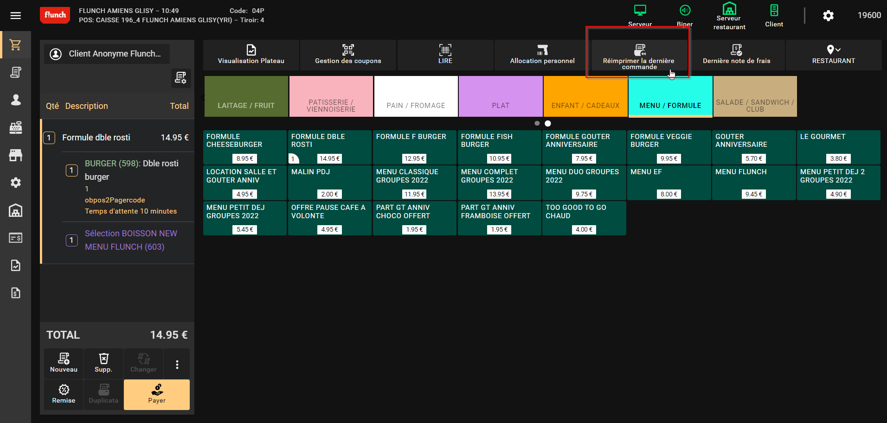Expand the RESTAURANT location dropdown
The width and height of the screenshot is (887, 423).
[834, 55]
